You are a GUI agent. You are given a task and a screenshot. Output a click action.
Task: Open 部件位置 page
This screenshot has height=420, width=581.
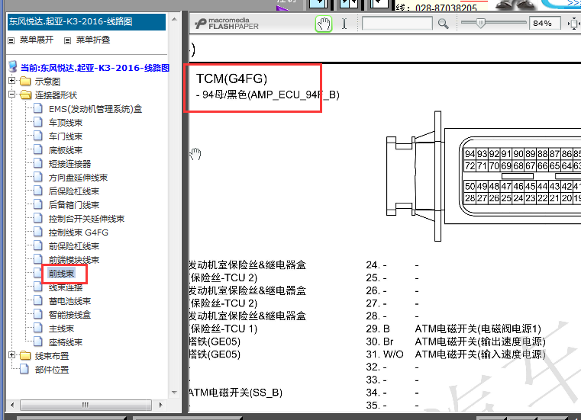[x=52, y=370]
